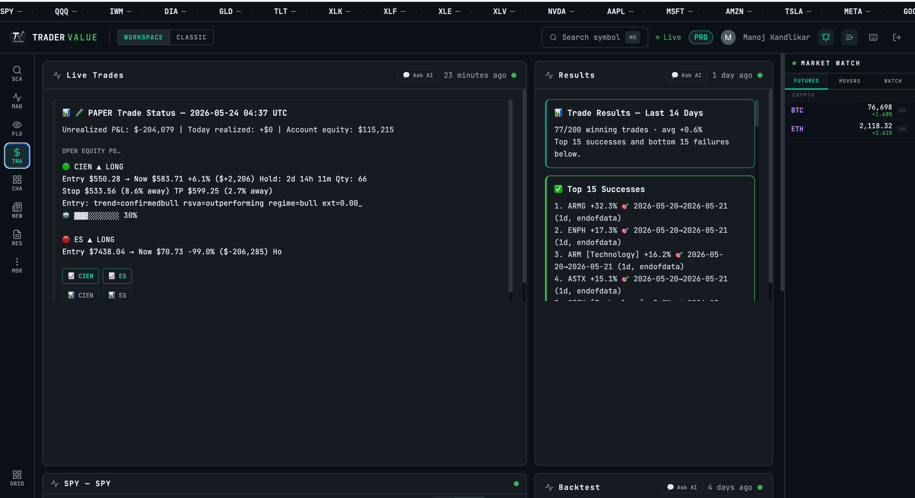Click the ASTX +15.1% result entry
The width and height of the screenshot is (915, 498).
[x=641, y=284]
